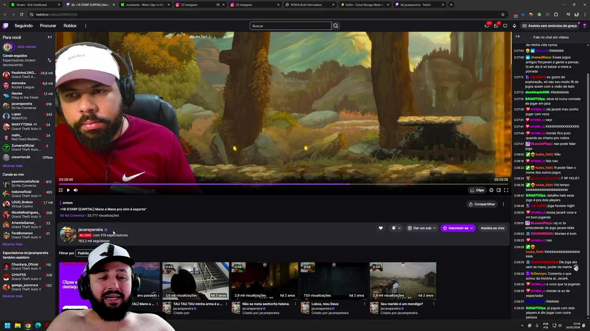This screenshot has width=590, height=331.
Task: Click the Inscrever-se subscribe dropdown button
Action: click(458, 228)
